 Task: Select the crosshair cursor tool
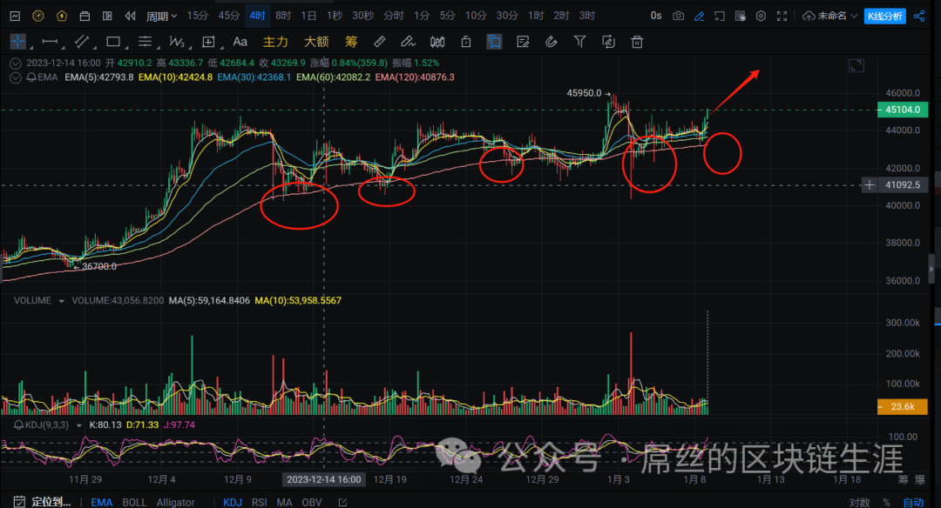[18, 42]
